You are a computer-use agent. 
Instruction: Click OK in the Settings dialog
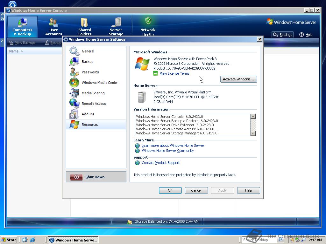170,191
